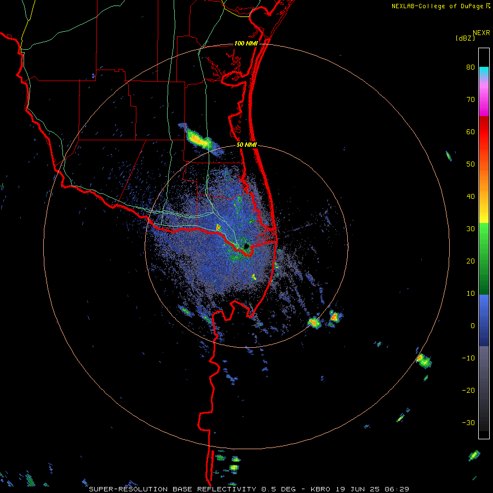
Task: Click the black KBRO radar site dot
Action: point(246,246)
